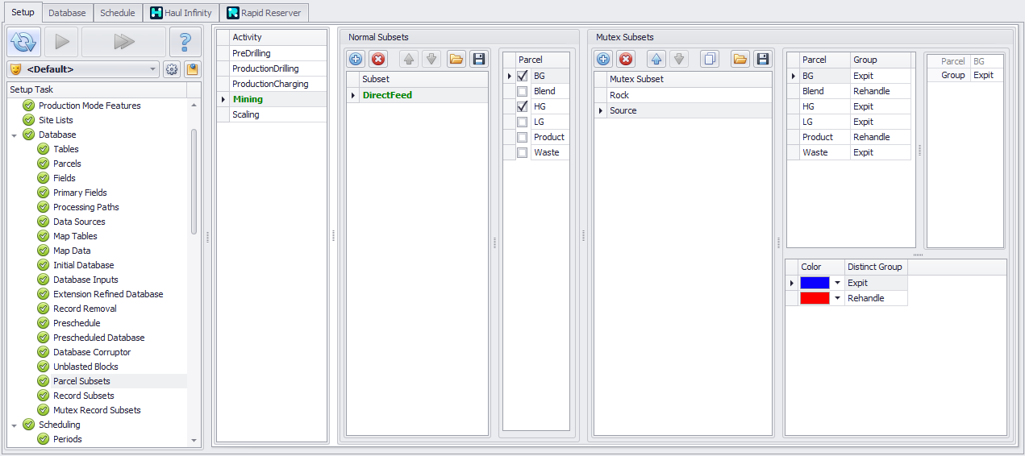The height and width of the screenshot is (456, 1025).
Task: Open Rehandle color dropdown arrow
Action: click(837, 298)
